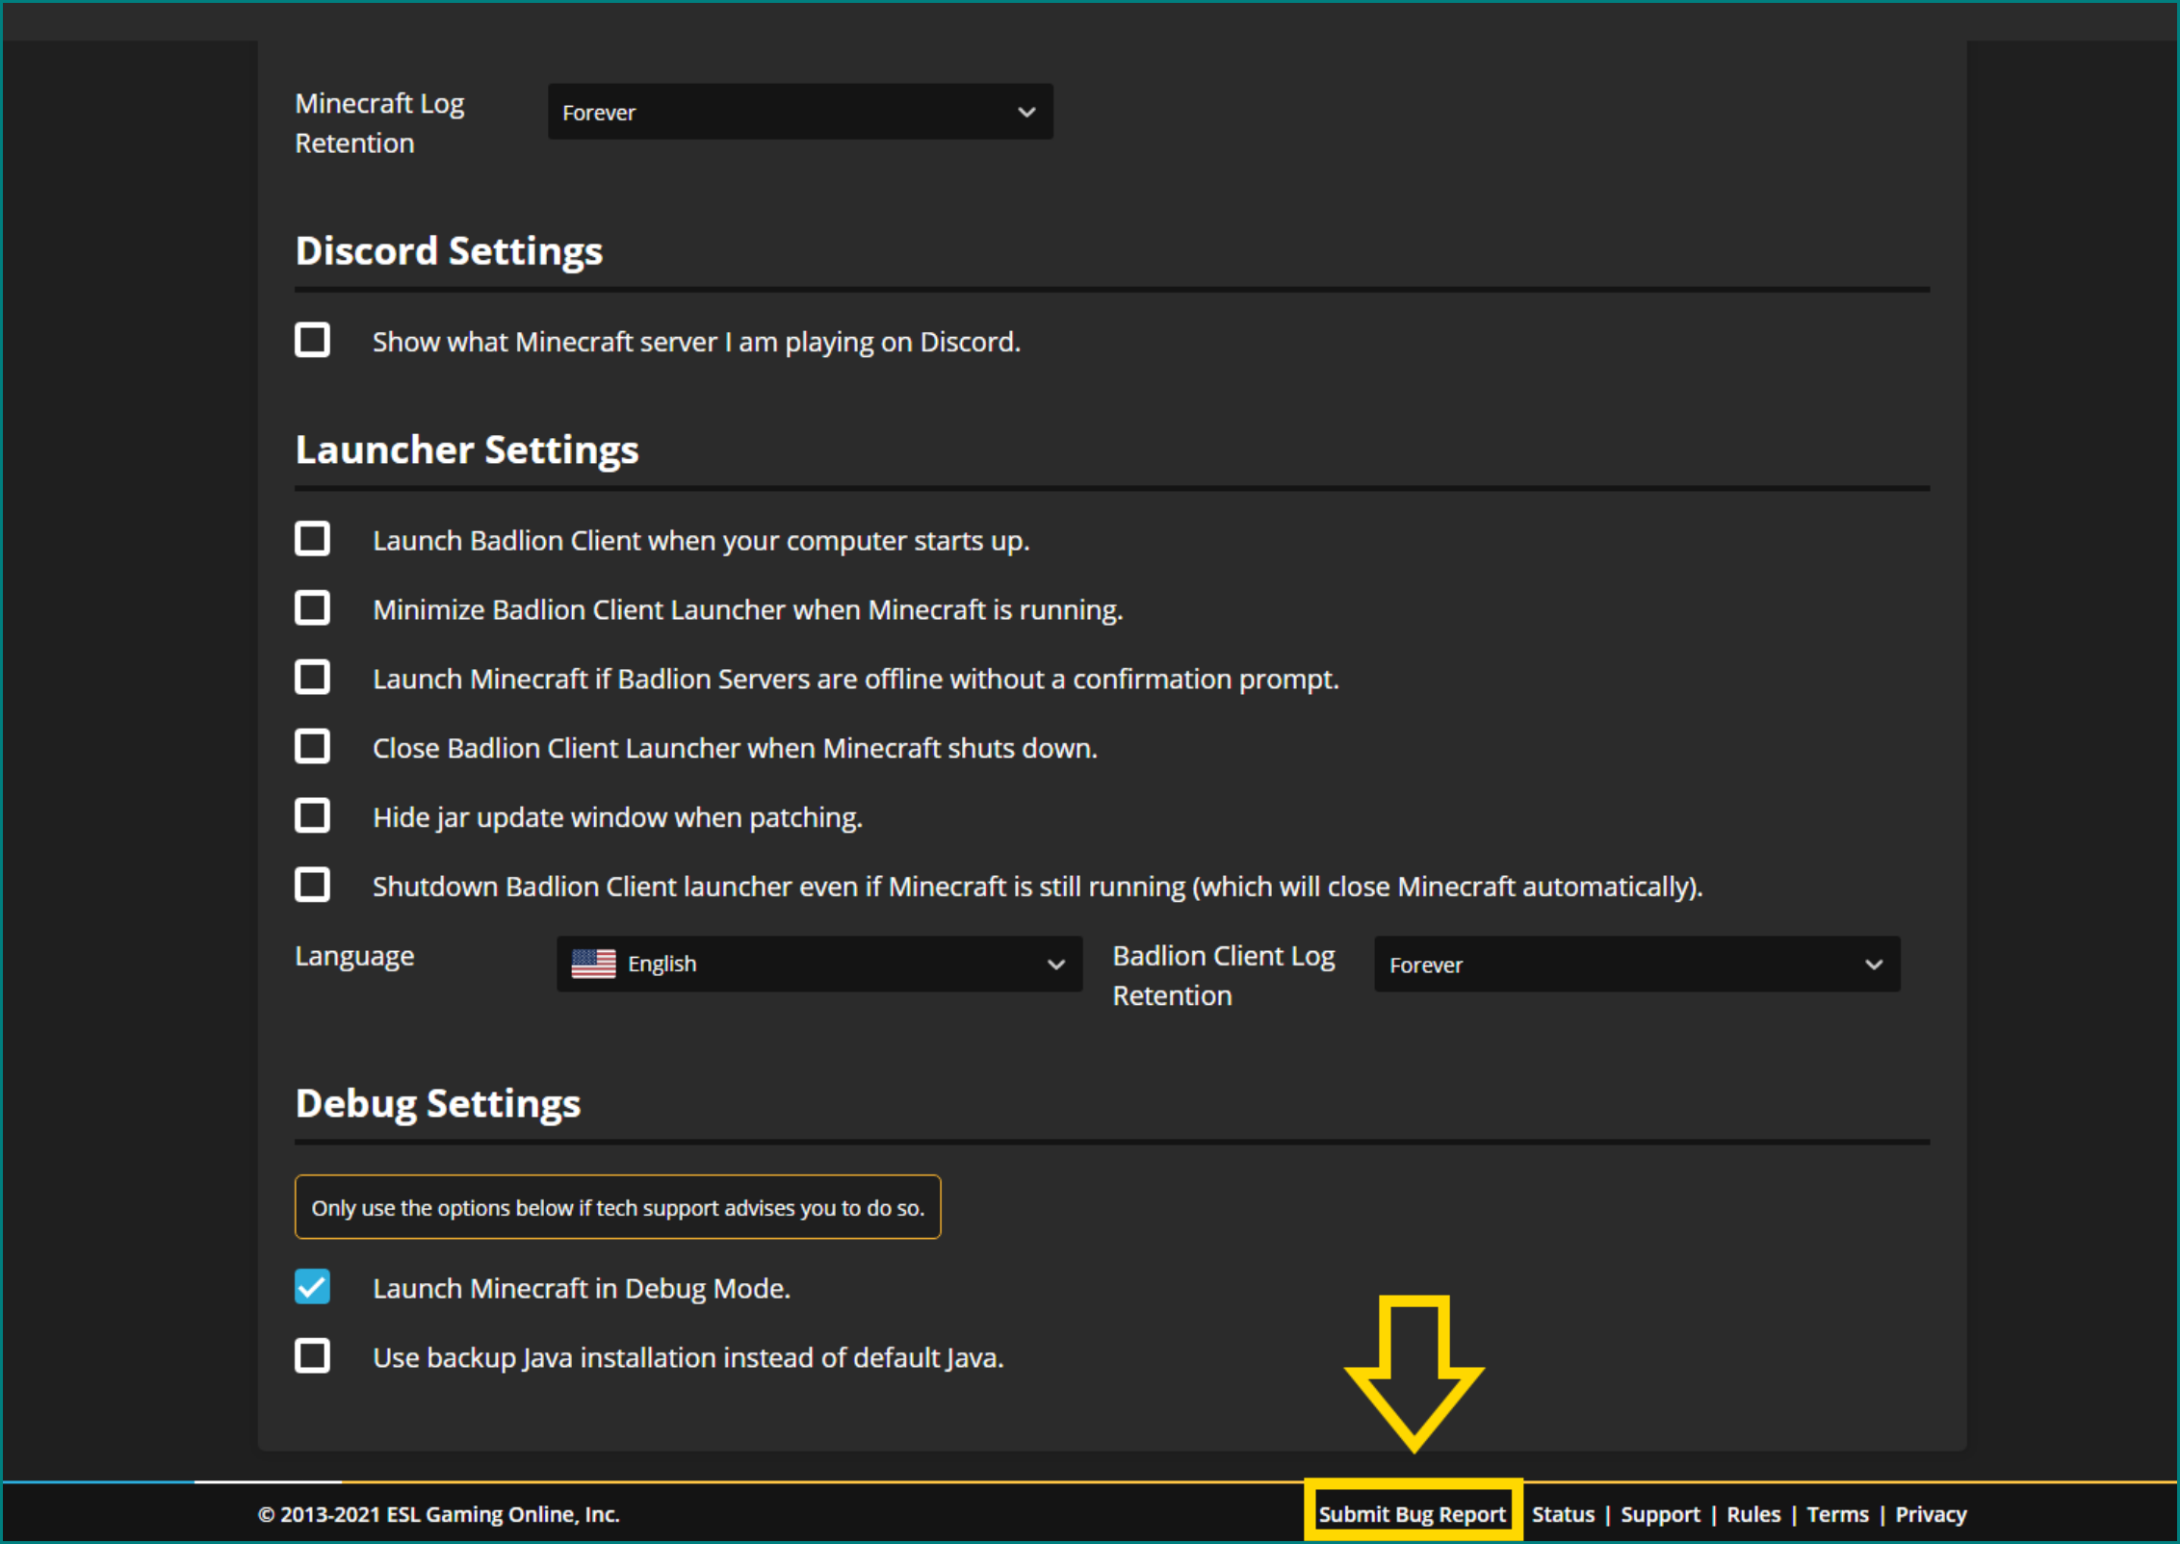Open the Privacy link in footer
Image resolution: width=2180 pixels, height=1544 pixels.
point(1931,1514)
